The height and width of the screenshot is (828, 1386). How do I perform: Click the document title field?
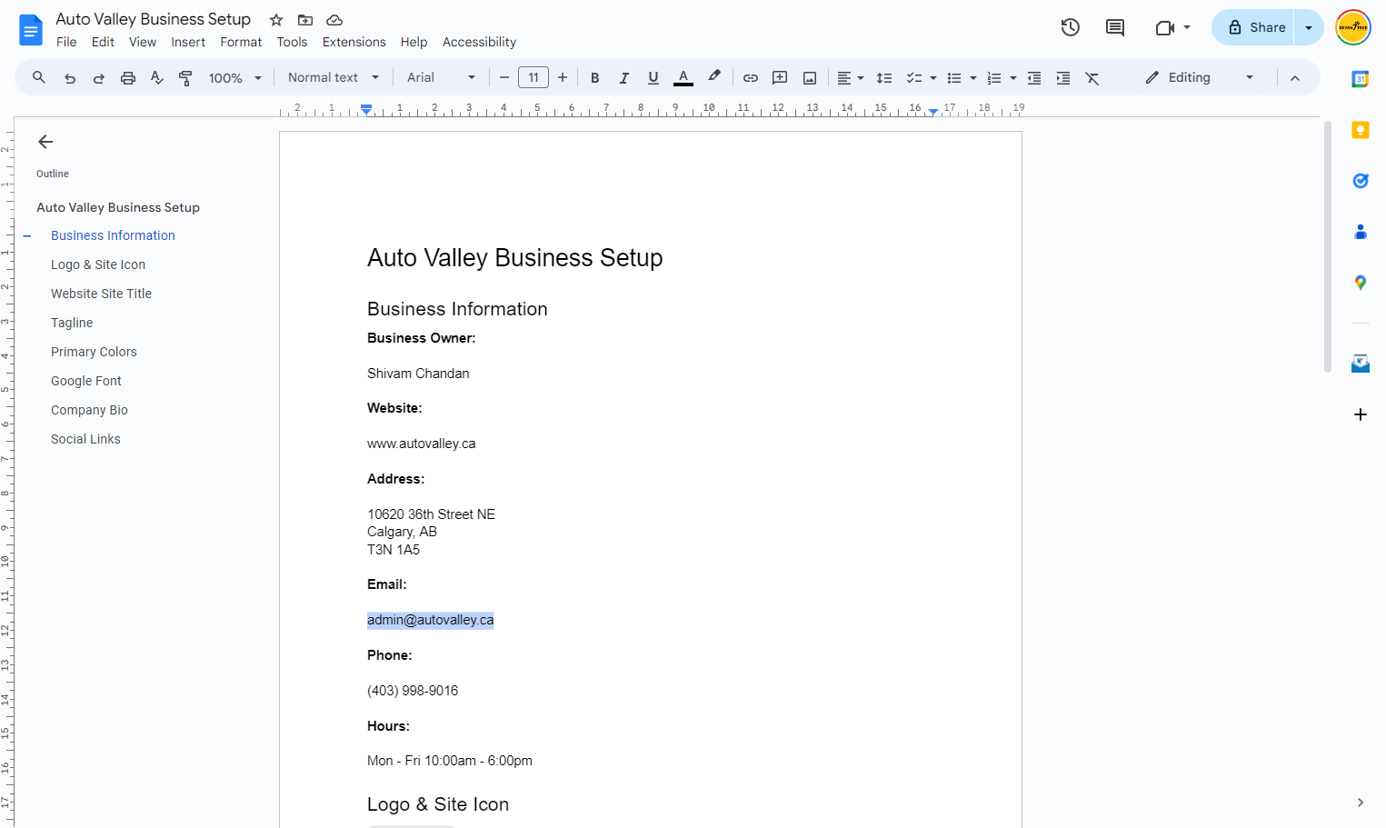click(154, 19)
